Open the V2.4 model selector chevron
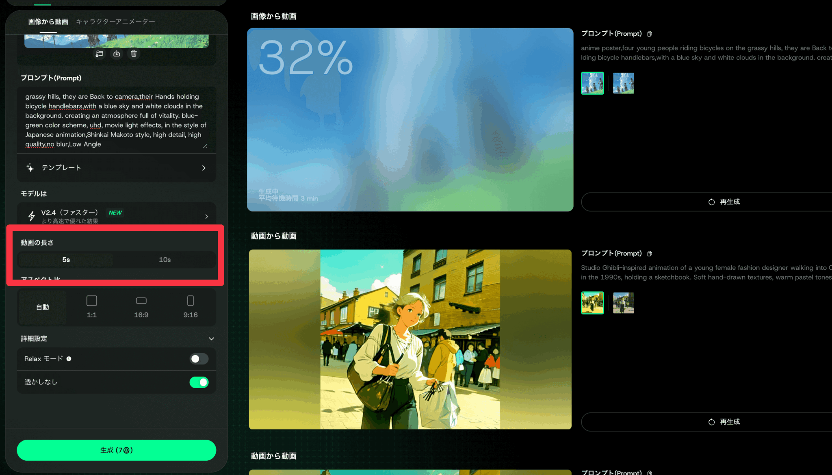The image size is (832, 475). [x=206, y=216]
